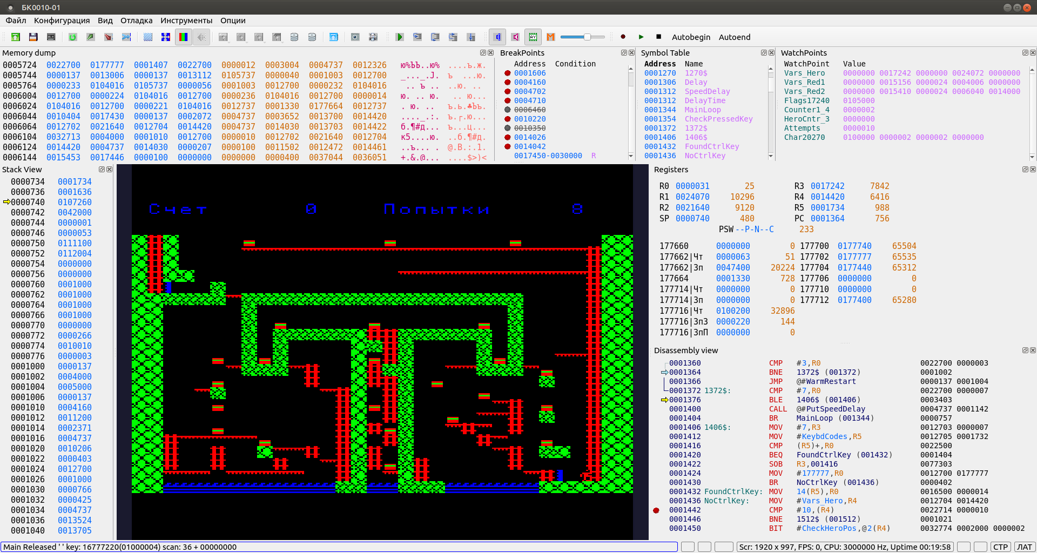This screenshot has width=1037, height=553.
Task: Close the Stack View panel
Action: pos(109,170)
